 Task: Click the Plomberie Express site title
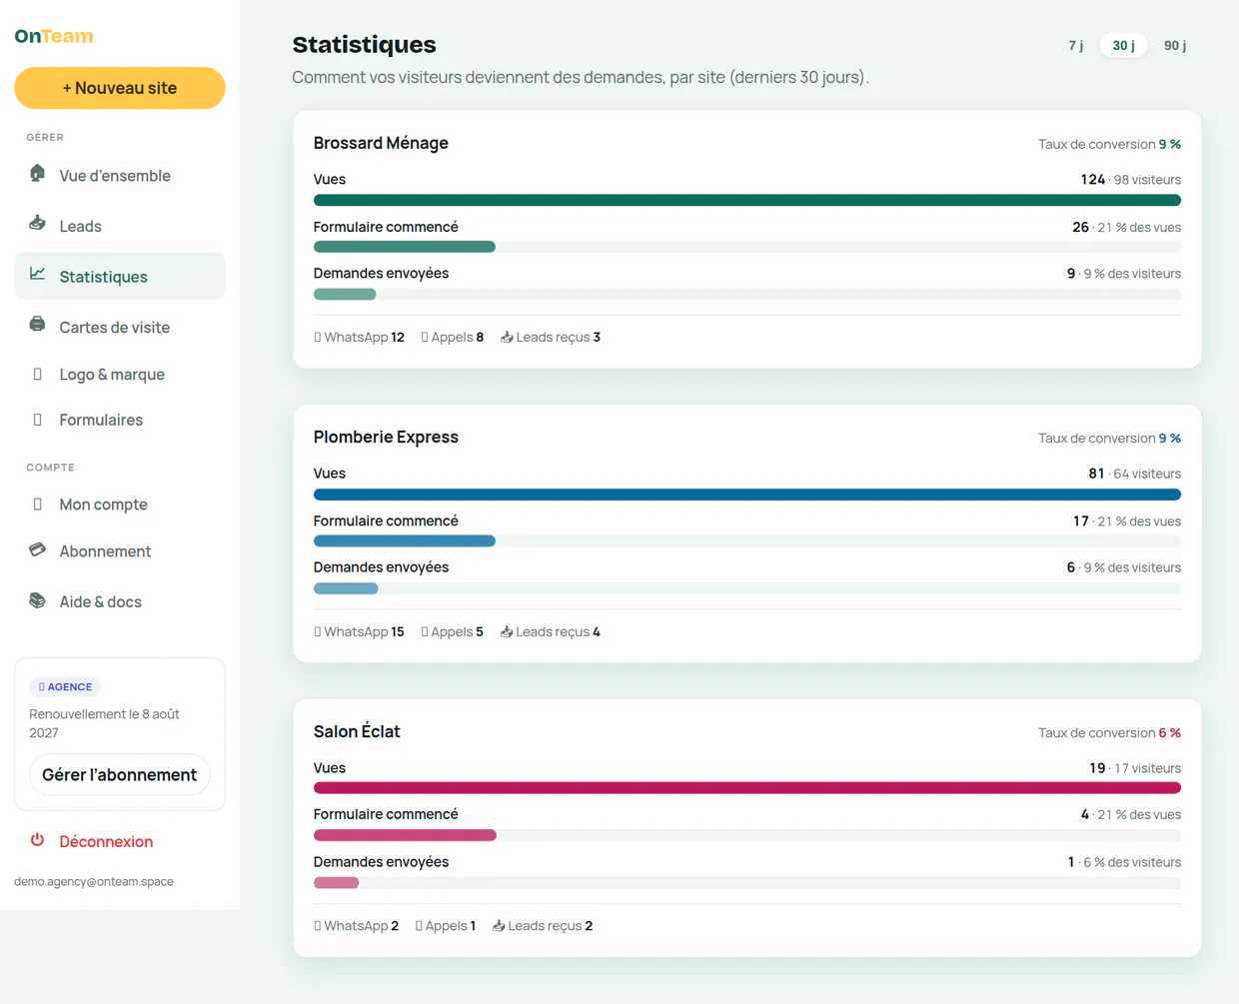click(x=386, y=438)
